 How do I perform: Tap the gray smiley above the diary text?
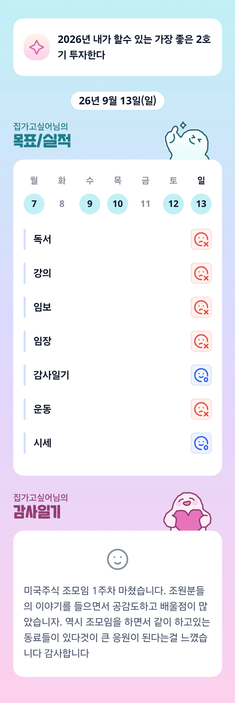118,559
